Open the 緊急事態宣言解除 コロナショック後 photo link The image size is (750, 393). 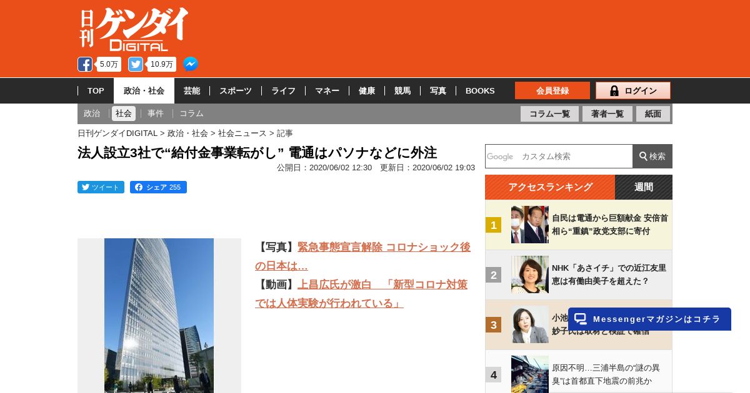click(x=363, y=256)
